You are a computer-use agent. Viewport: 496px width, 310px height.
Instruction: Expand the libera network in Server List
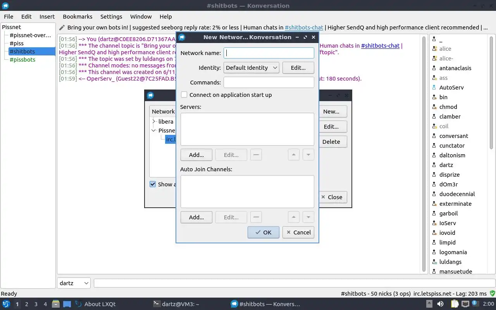[x=153, y=121]
